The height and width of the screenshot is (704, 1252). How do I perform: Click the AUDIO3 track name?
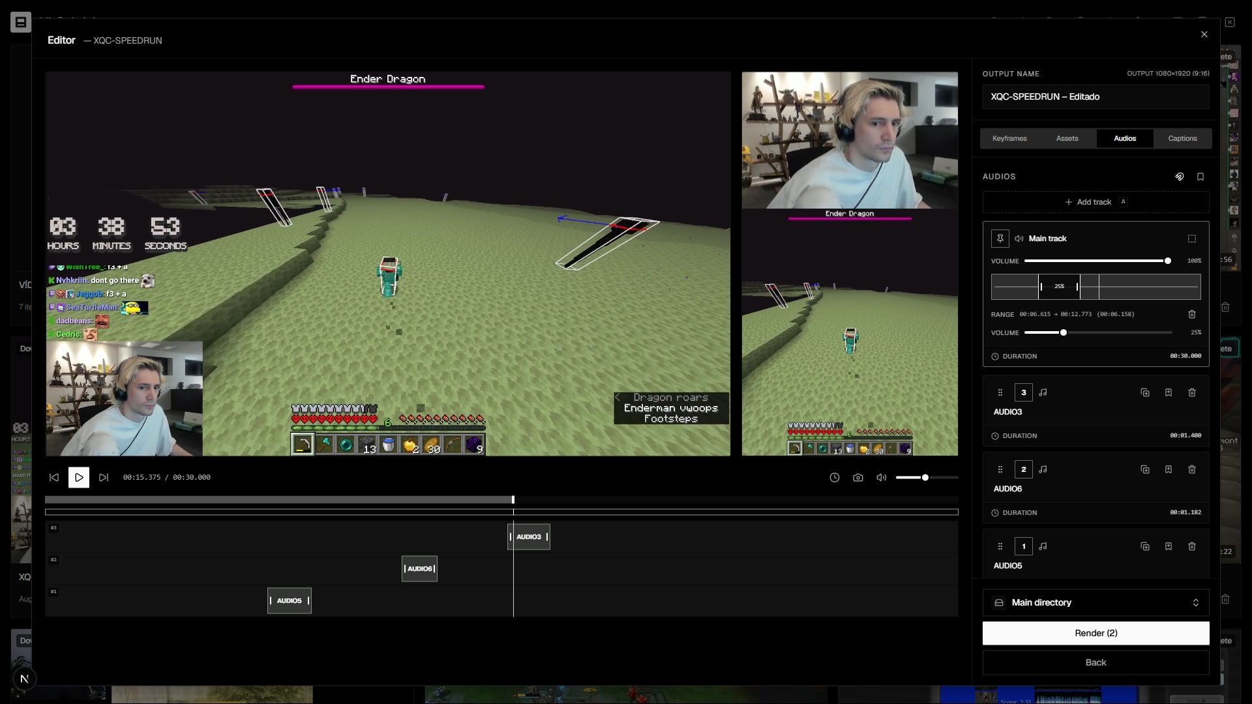(1007, 412)
